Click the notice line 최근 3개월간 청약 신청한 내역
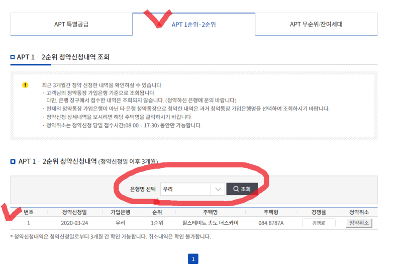 [x=102, y=85]
